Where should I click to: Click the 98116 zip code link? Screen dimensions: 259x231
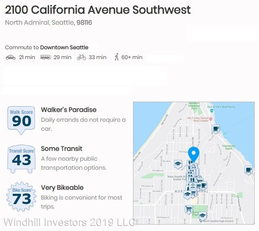coord(84,22)
